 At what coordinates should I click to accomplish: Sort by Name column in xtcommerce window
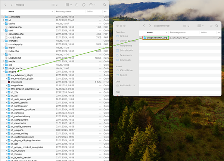[x=150, y=32]
